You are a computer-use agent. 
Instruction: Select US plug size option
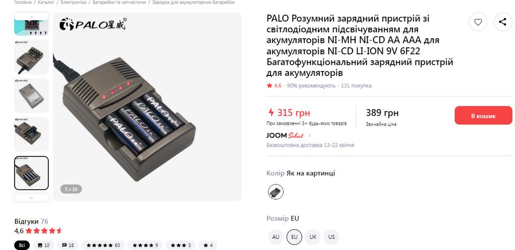pyautogui.click(x=331, y=236)
